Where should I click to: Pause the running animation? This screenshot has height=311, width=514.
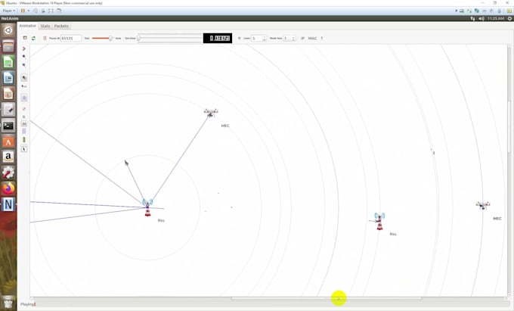(x=45, y=38)
